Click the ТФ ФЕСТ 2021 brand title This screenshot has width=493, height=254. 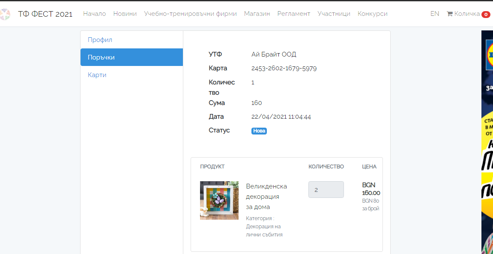(x=45, y=14)
